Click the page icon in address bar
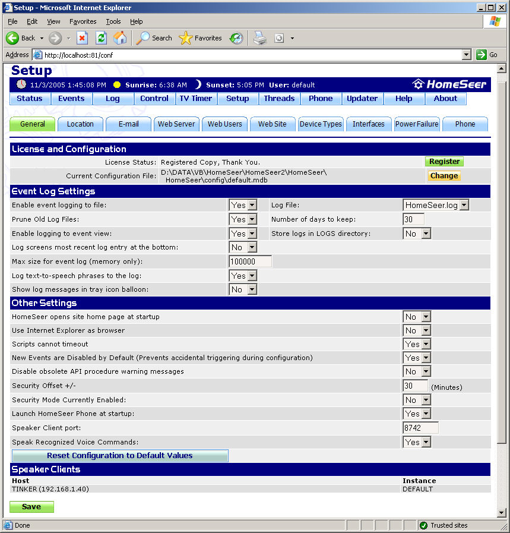 point(37,55)
